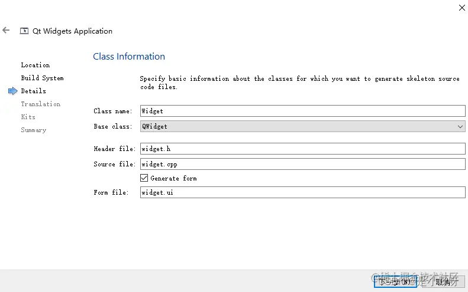
Task: Click the Next step (N) button
Action: 395,281
